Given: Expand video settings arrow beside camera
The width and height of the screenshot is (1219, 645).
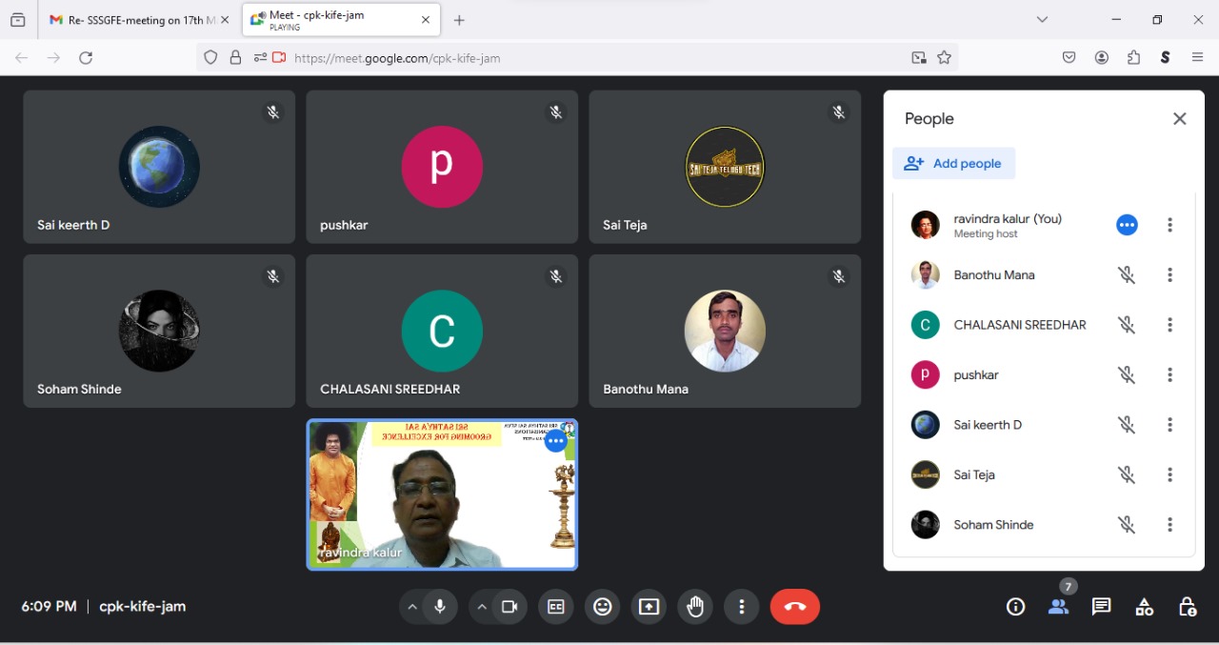Looking at the screenshot, I should [482, 607].
